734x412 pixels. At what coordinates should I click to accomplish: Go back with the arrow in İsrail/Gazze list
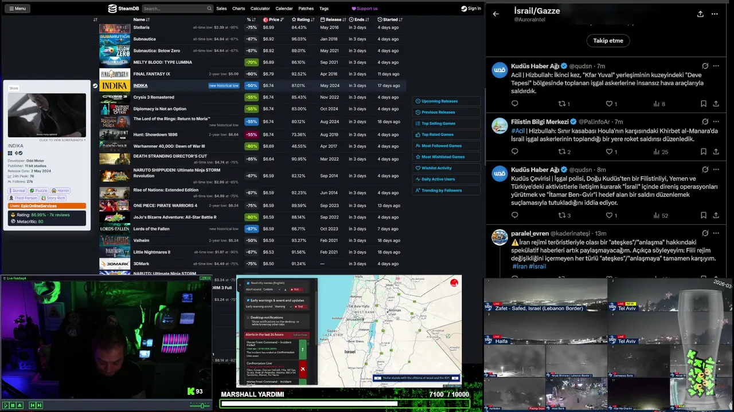point(496,14)
